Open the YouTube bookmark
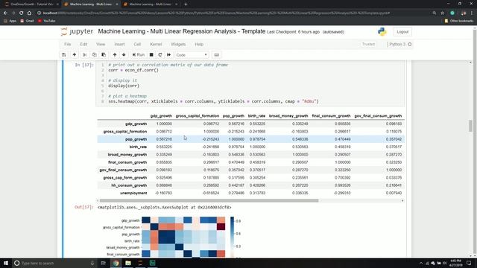The image size is (477, 268). pos(46,21)
